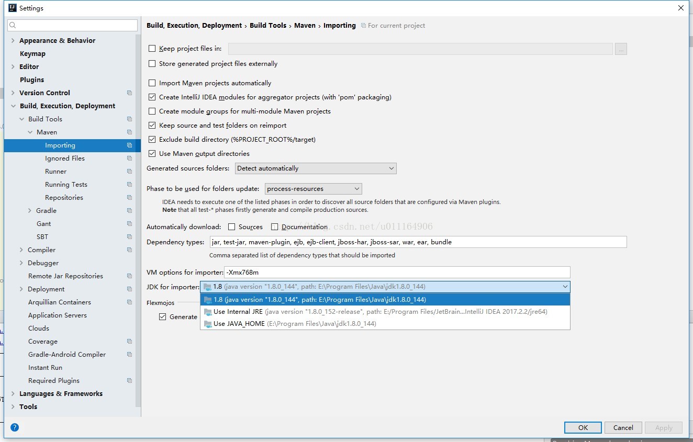The width and height of the screenshot is (693, 442).
Task: Click folder icon of Use Internal JRE option
Action: pyautogui.click(x=208, y=312)
